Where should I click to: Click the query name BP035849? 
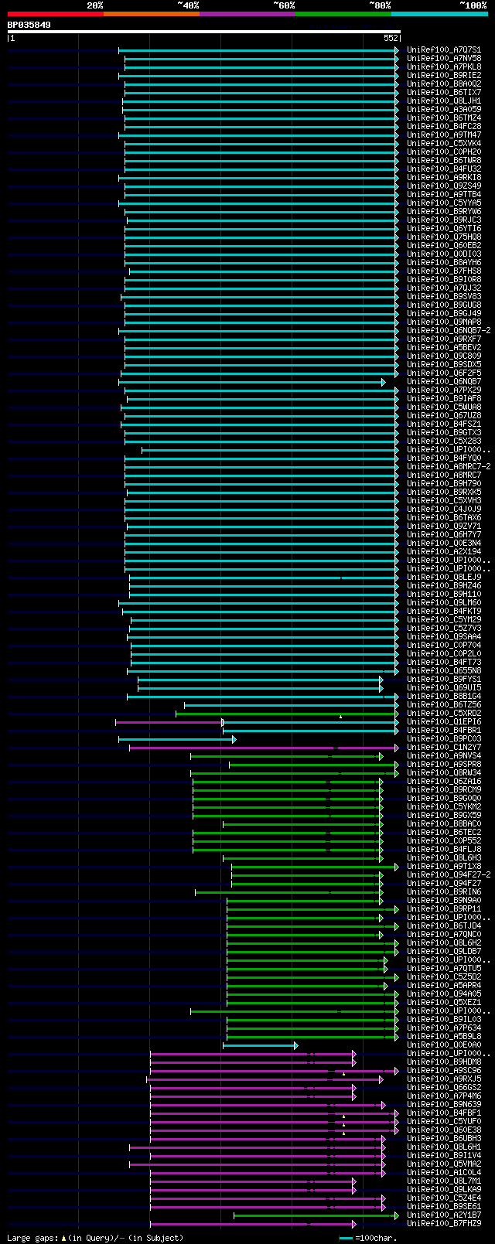pos(29,25)
